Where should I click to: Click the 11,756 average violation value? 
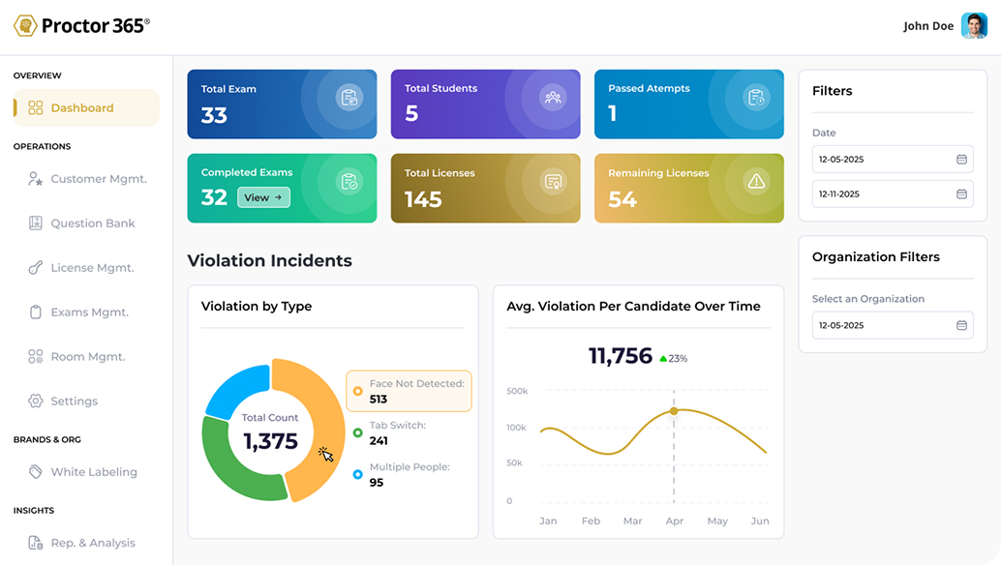click(x=620, y=356)
